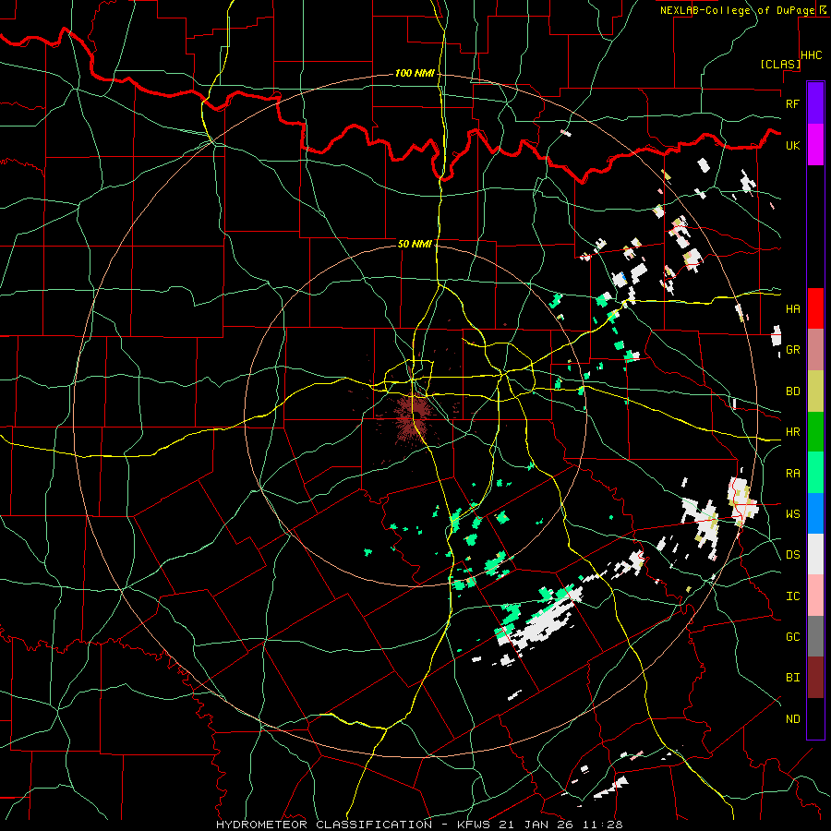Click the GR legend label

[792, 350]
